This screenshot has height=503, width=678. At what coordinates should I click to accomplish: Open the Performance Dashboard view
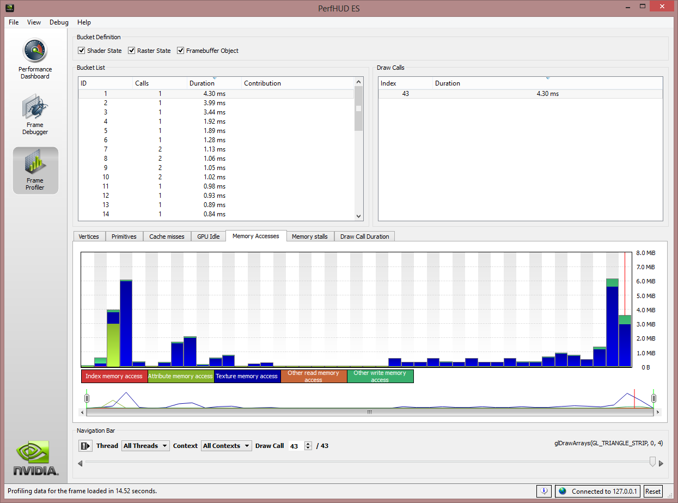[x=35, y=59]
